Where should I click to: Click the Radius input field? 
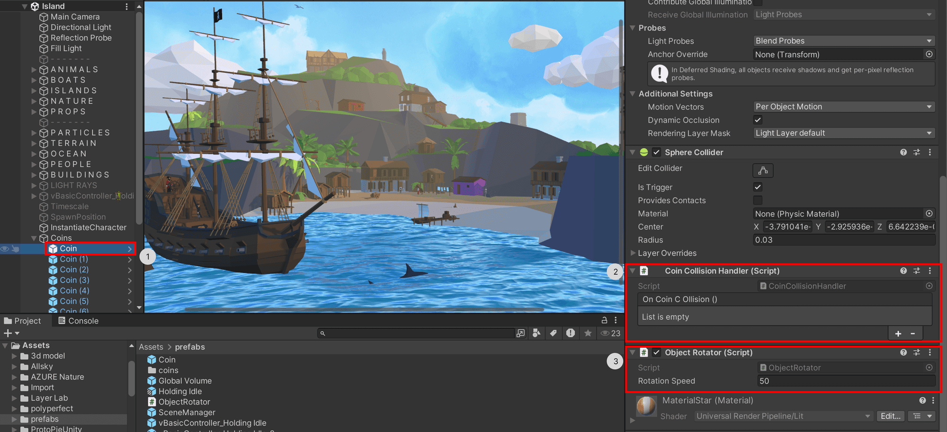click(844, 240)
